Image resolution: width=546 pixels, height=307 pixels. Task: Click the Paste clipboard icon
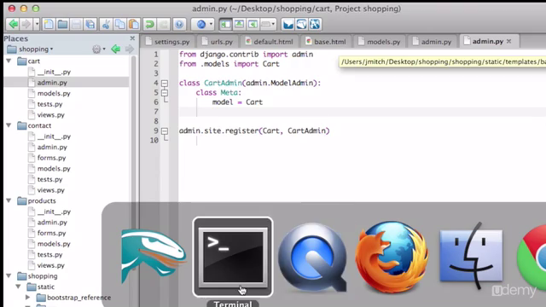click(x=134, y=24)
